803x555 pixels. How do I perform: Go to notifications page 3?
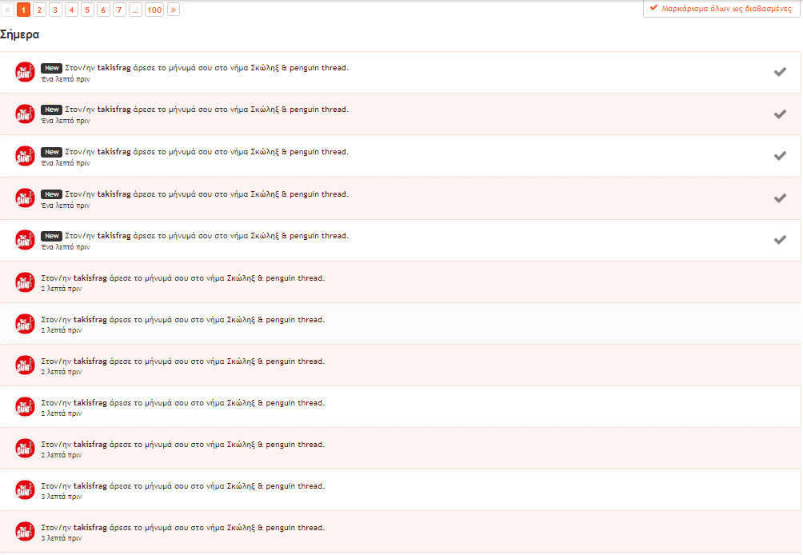pyautogui.click(x=55, y=10)
